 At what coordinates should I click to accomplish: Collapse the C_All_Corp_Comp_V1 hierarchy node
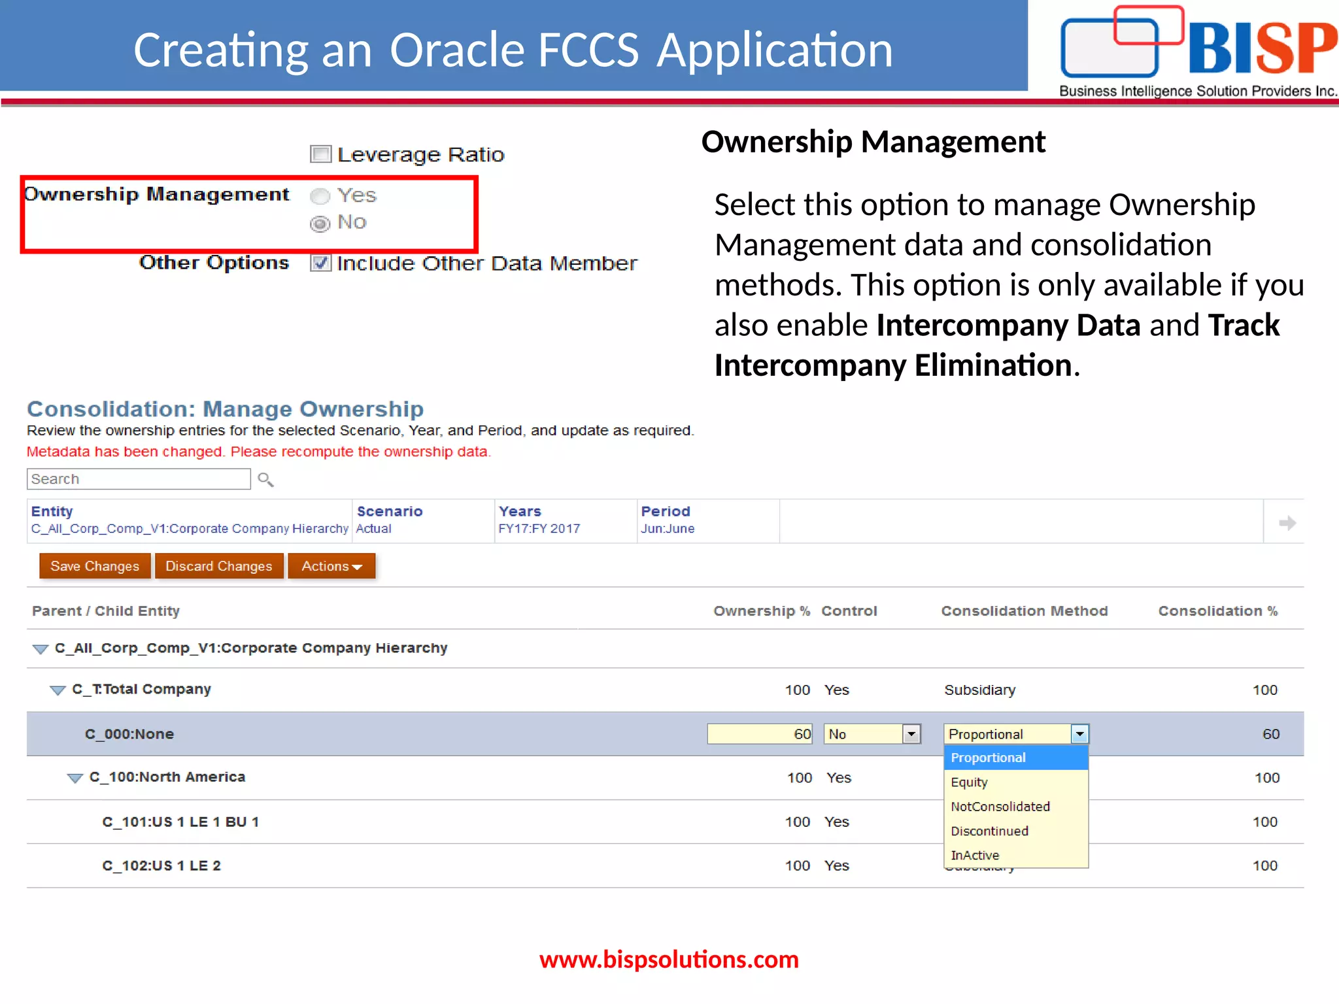pos(41,649)
